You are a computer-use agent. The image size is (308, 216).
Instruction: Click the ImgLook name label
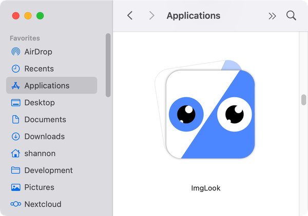[x=205, y=188]
